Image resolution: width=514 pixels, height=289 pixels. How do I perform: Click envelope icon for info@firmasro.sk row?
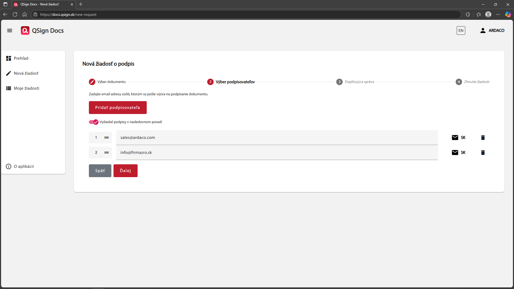pyautogui.click(x=455, y=153)
